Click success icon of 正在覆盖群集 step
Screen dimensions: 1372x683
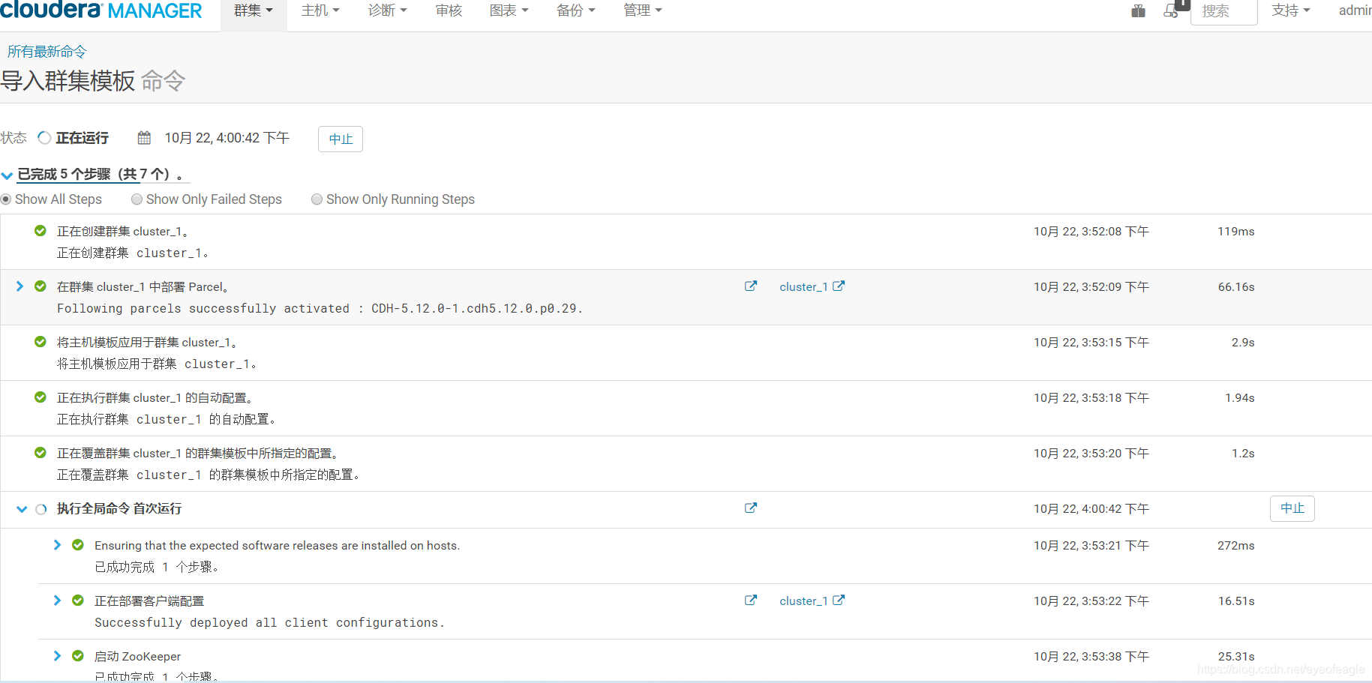click(41, 453)
